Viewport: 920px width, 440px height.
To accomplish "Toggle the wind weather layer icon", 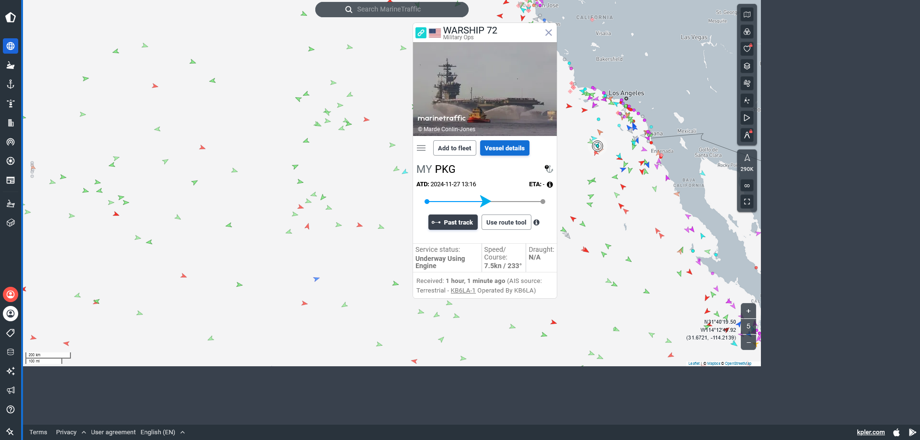I will 747,83.
